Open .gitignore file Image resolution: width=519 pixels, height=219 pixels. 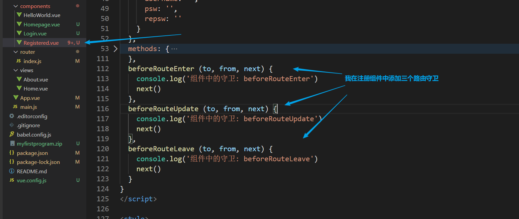(28, 126)
